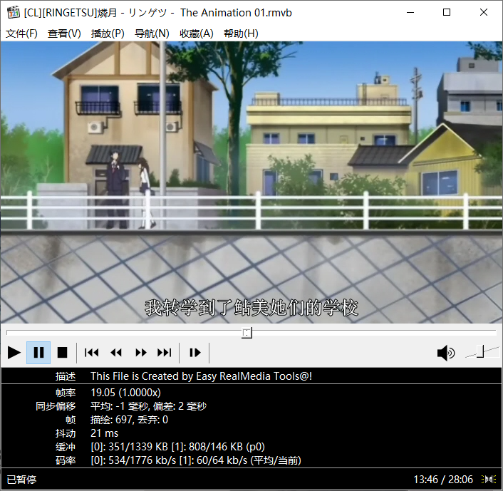Click the player icon in title bar
Image resolution: width=503 pixels, height=491 pixels.
coord(13,12)
